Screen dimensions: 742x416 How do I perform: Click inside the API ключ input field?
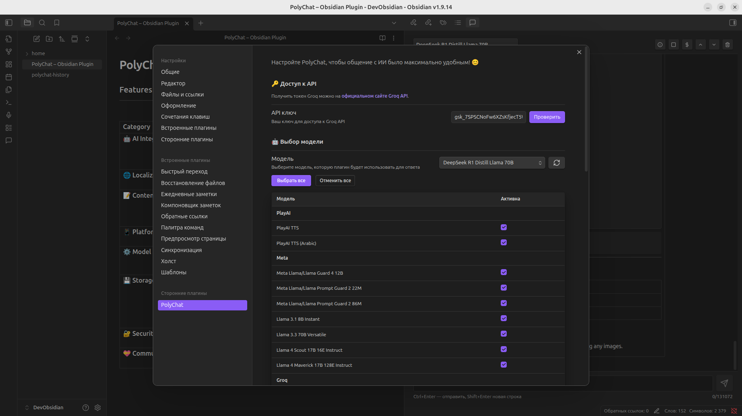pos(488,117)
